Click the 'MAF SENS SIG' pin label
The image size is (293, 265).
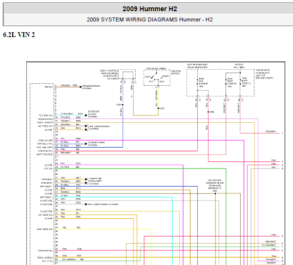coord(45,229)
